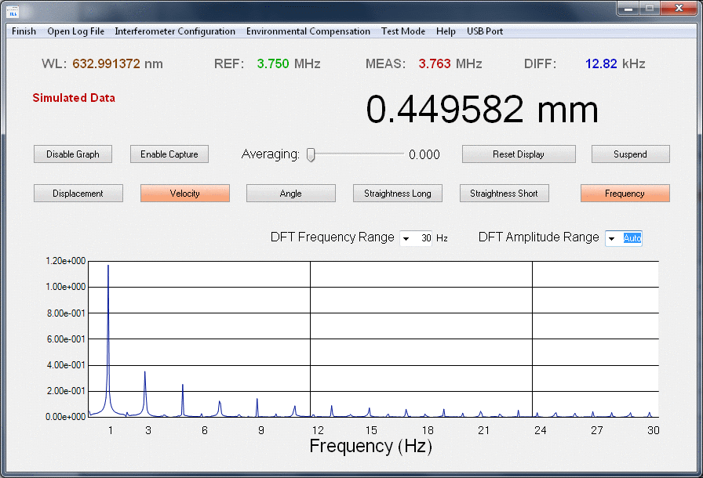Deselect the active Velocity mode
Screen dimensions: 703x478
tap(184, 193)
